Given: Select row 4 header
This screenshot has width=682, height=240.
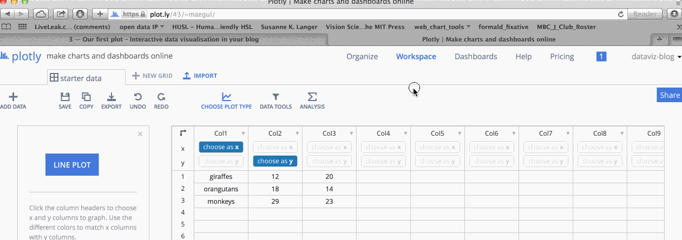Looking at the screenshot, I should pos(183,212).
